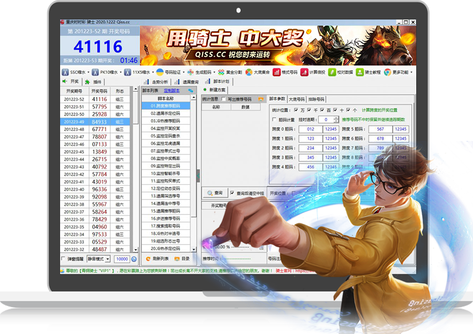Open the PK10缩水 toolbar tool
The image size is (473, 334).
(x=105, y=72)
